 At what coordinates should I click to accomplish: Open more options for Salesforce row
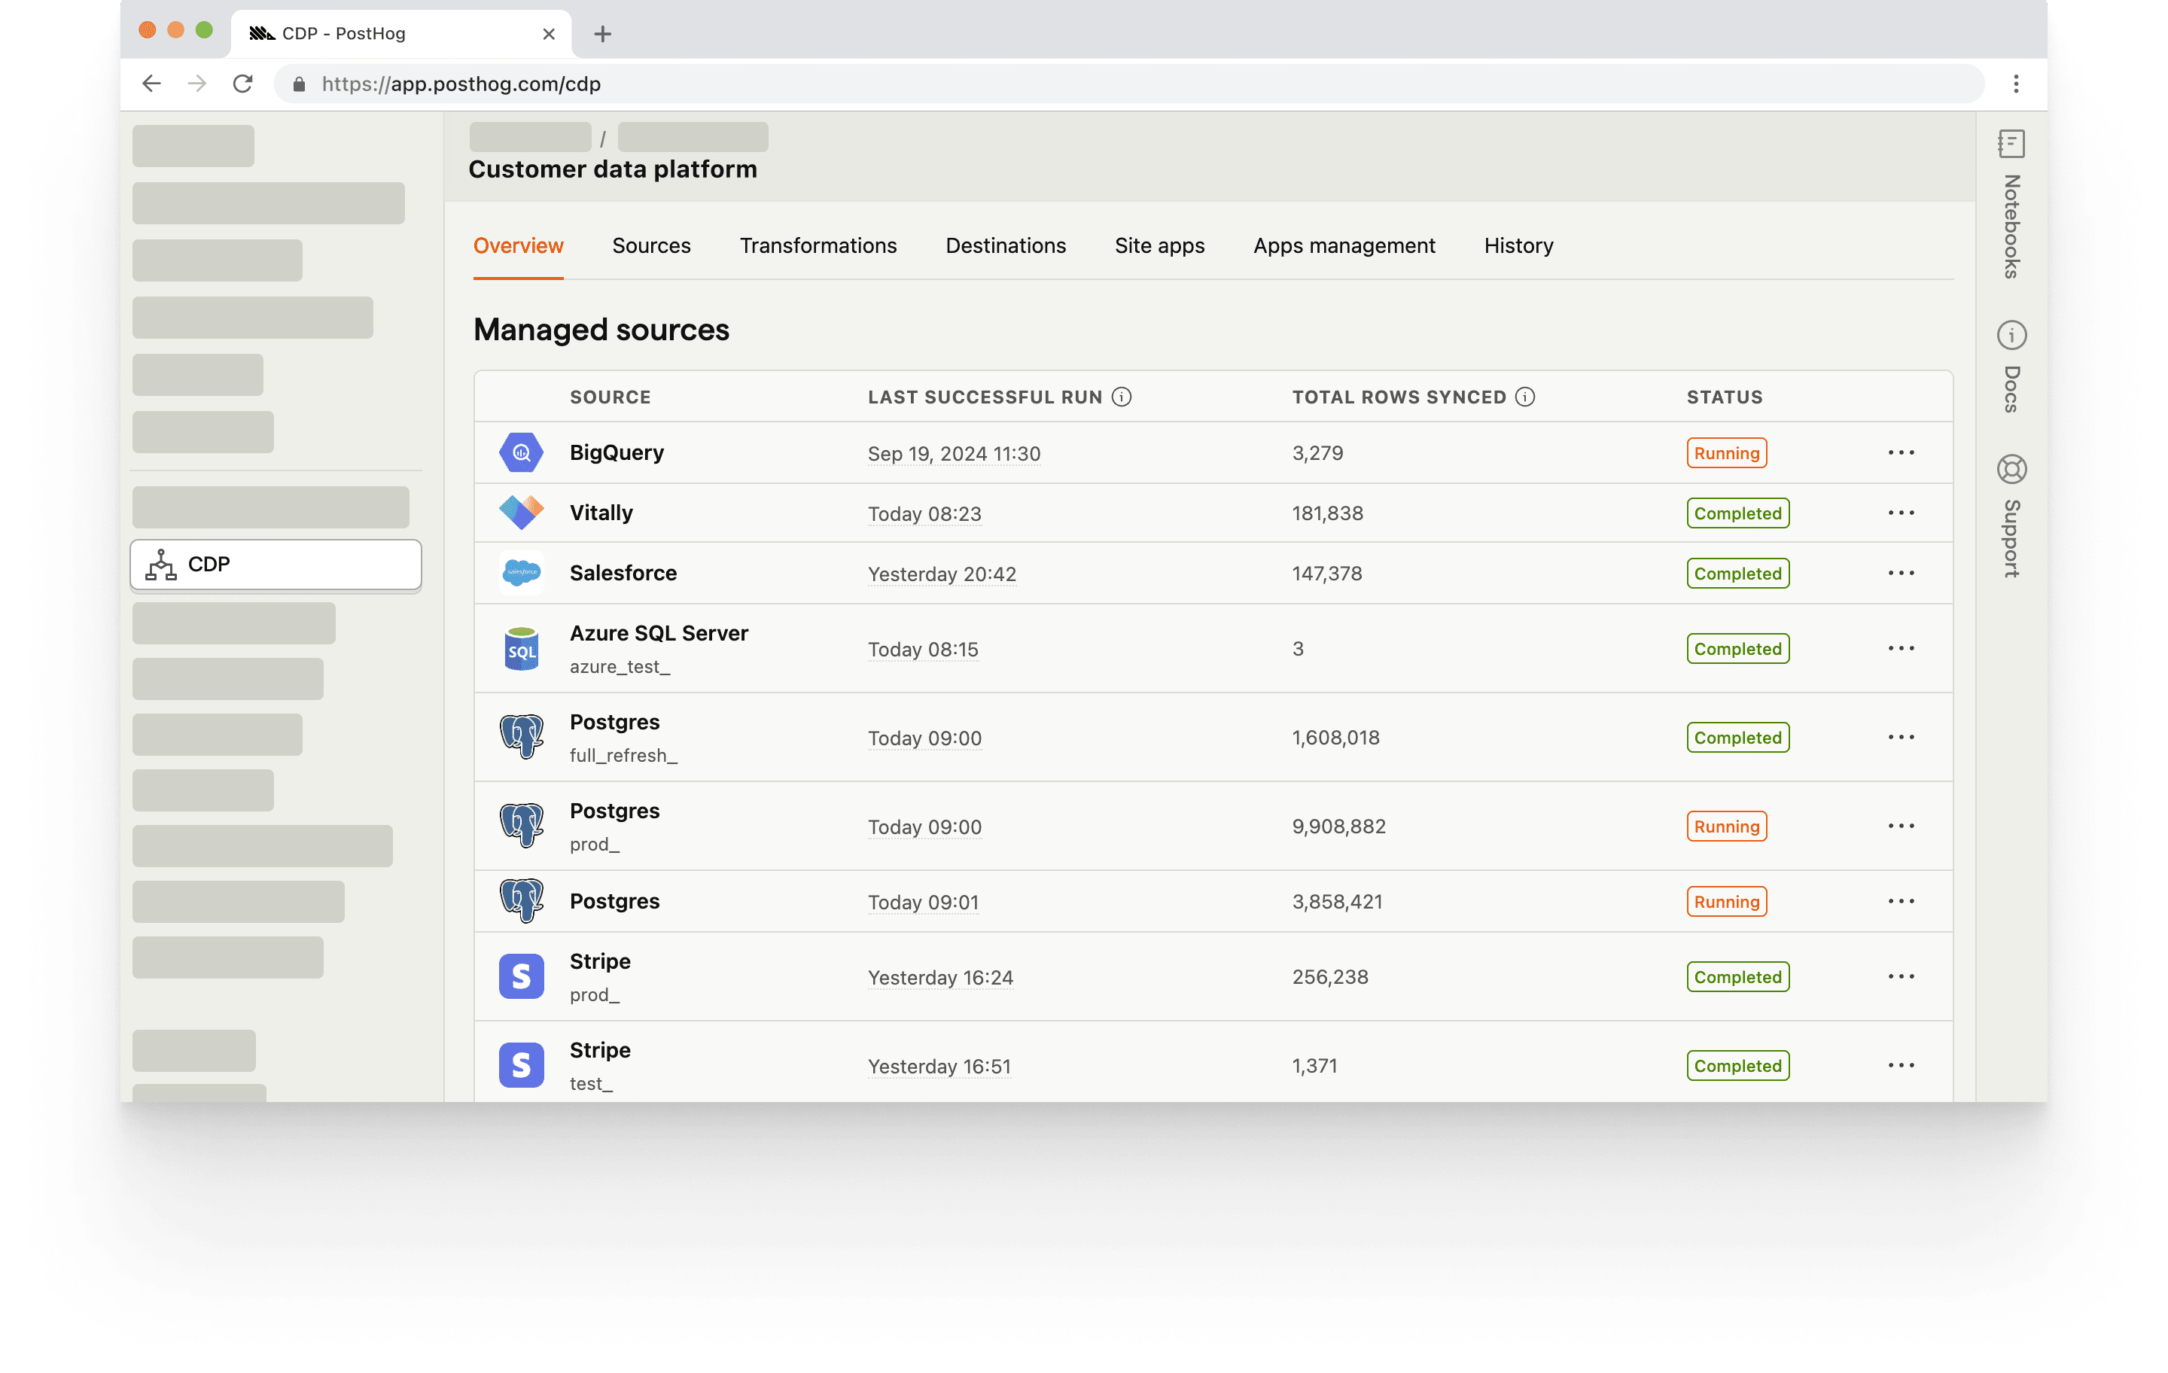click(x=1901, y=573)
